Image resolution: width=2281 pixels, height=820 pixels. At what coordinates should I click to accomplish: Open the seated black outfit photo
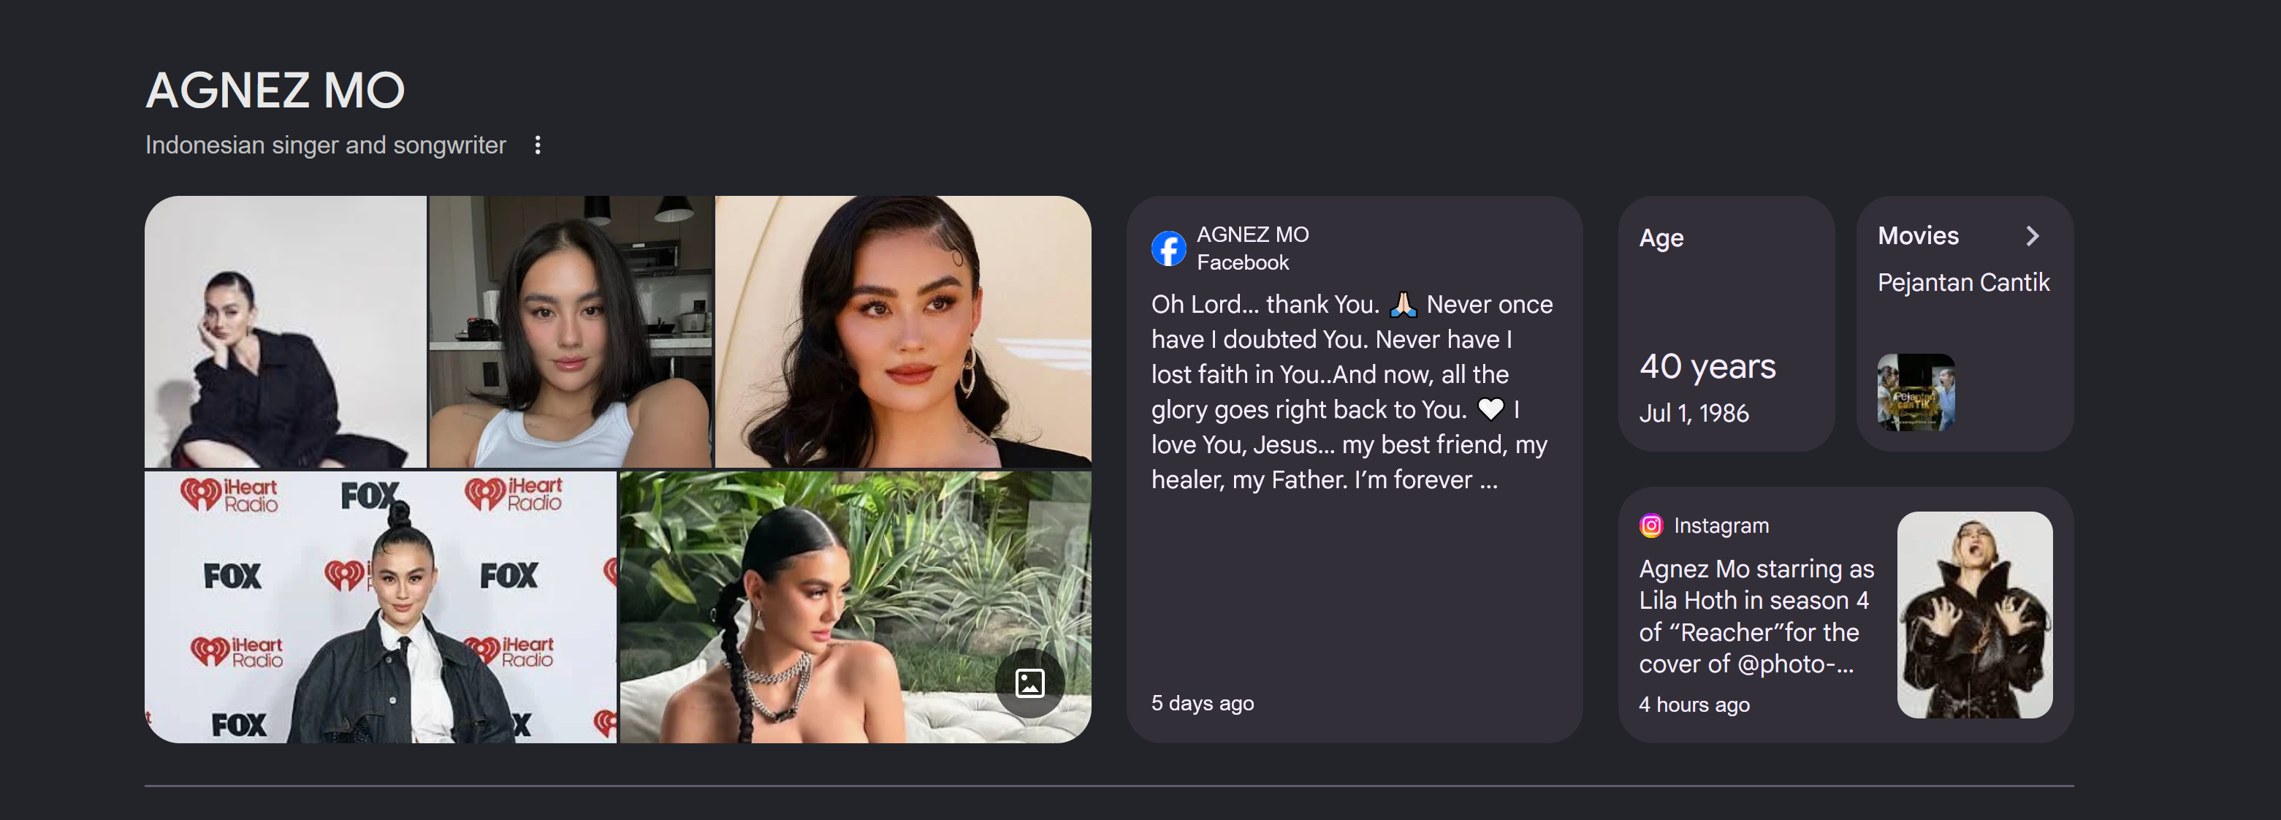[x=285, y=331]
